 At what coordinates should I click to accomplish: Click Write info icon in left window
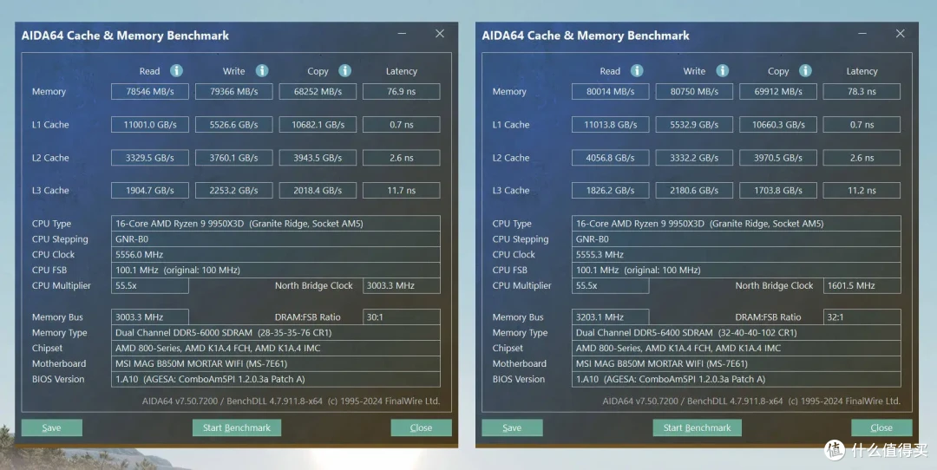point(262,70)
